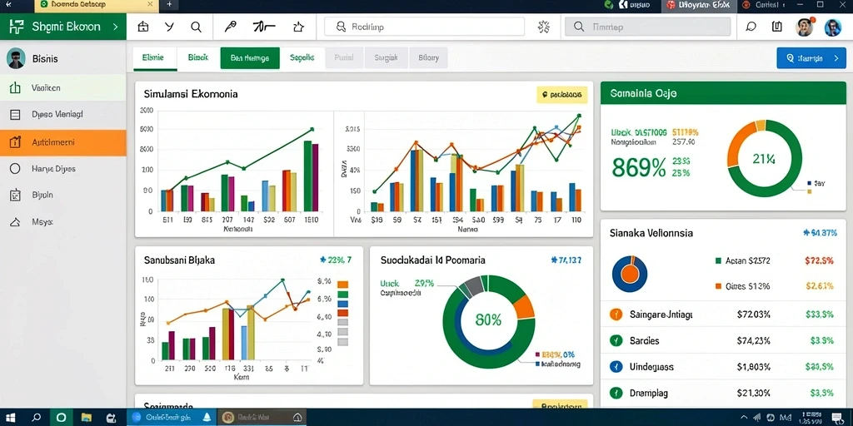Click the microphone icon in the toolbar
Screen dimensions: 853x426
(231, 27)
